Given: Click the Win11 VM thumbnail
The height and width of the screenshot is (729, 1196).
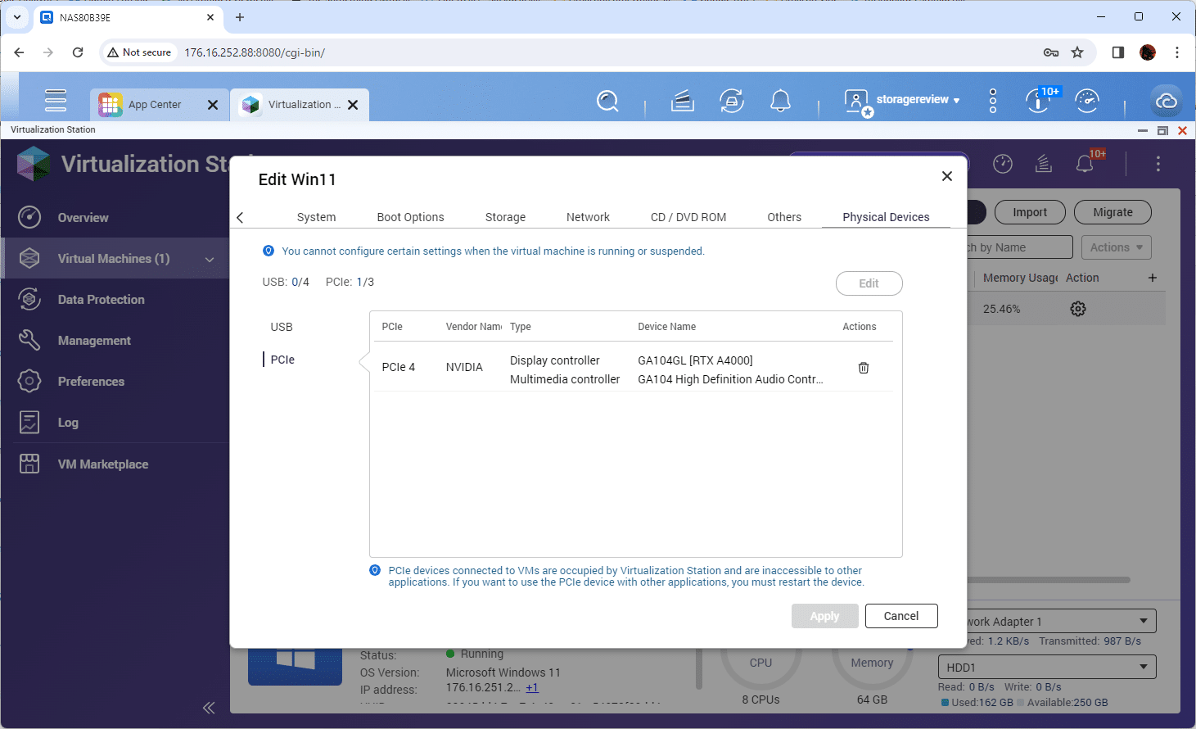Looking at the screenshot, I should pyautogui.click(x=295, y=665).
